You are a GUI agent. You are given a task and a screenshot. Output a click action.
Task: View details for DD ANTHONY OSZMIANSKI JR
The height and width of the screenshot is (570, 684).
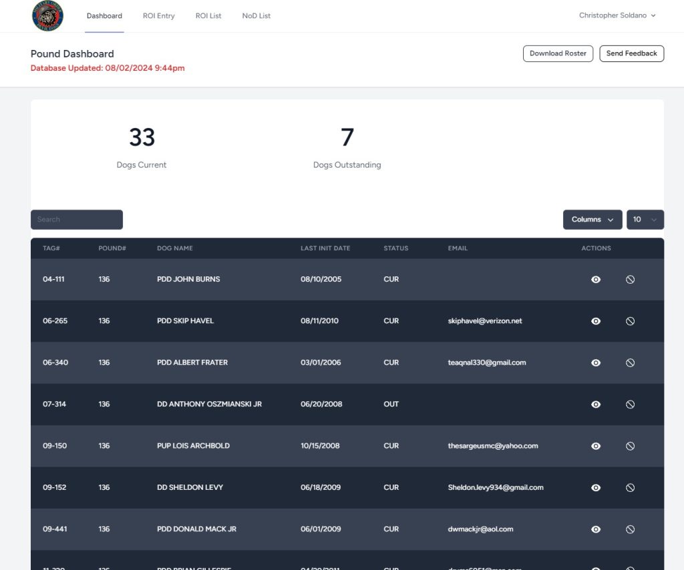[x=595, y=404]
